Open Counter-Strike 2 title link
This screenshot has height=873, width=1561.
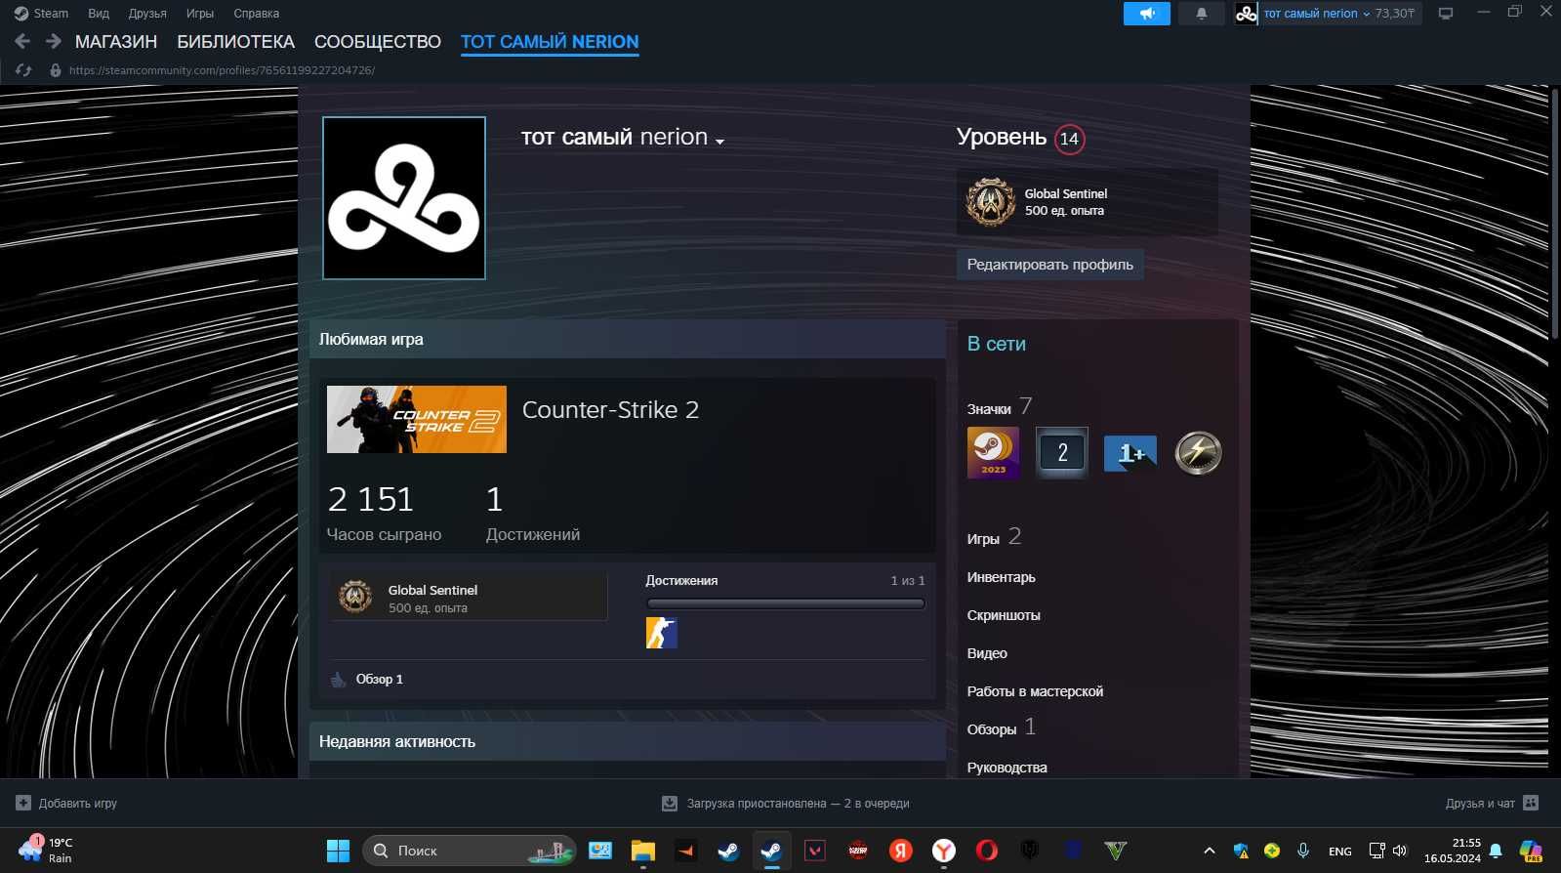[x=610, y=410]
